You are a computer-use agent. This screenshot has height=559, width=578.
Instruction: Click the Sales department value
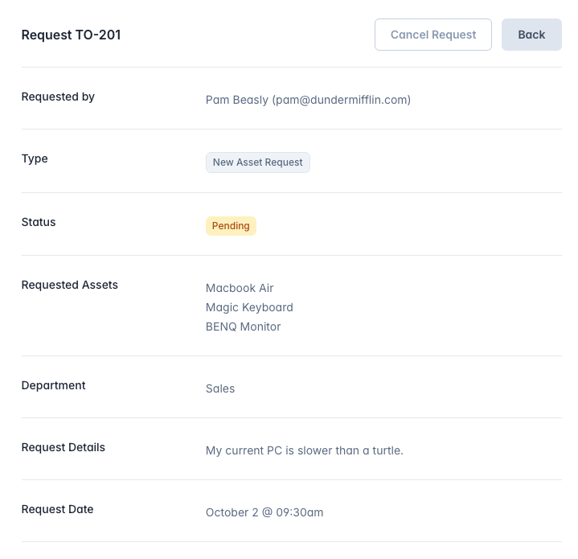pyautogui.click(x=220, y=388)
